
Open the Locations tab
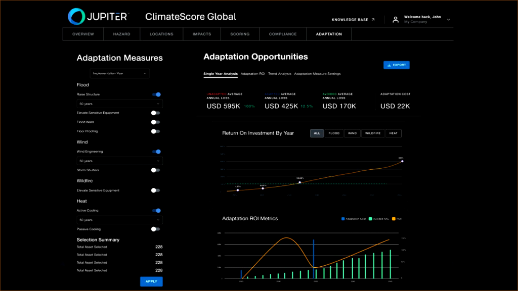(x=161, y=34)
